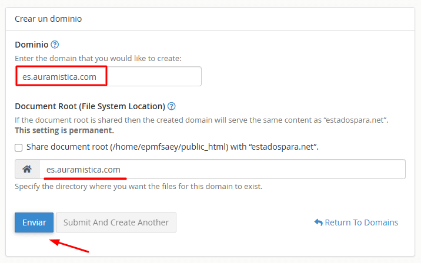This screenshot has width=421, height=263.
Task: Click the shared document root description paragraph
Action: 201,120
